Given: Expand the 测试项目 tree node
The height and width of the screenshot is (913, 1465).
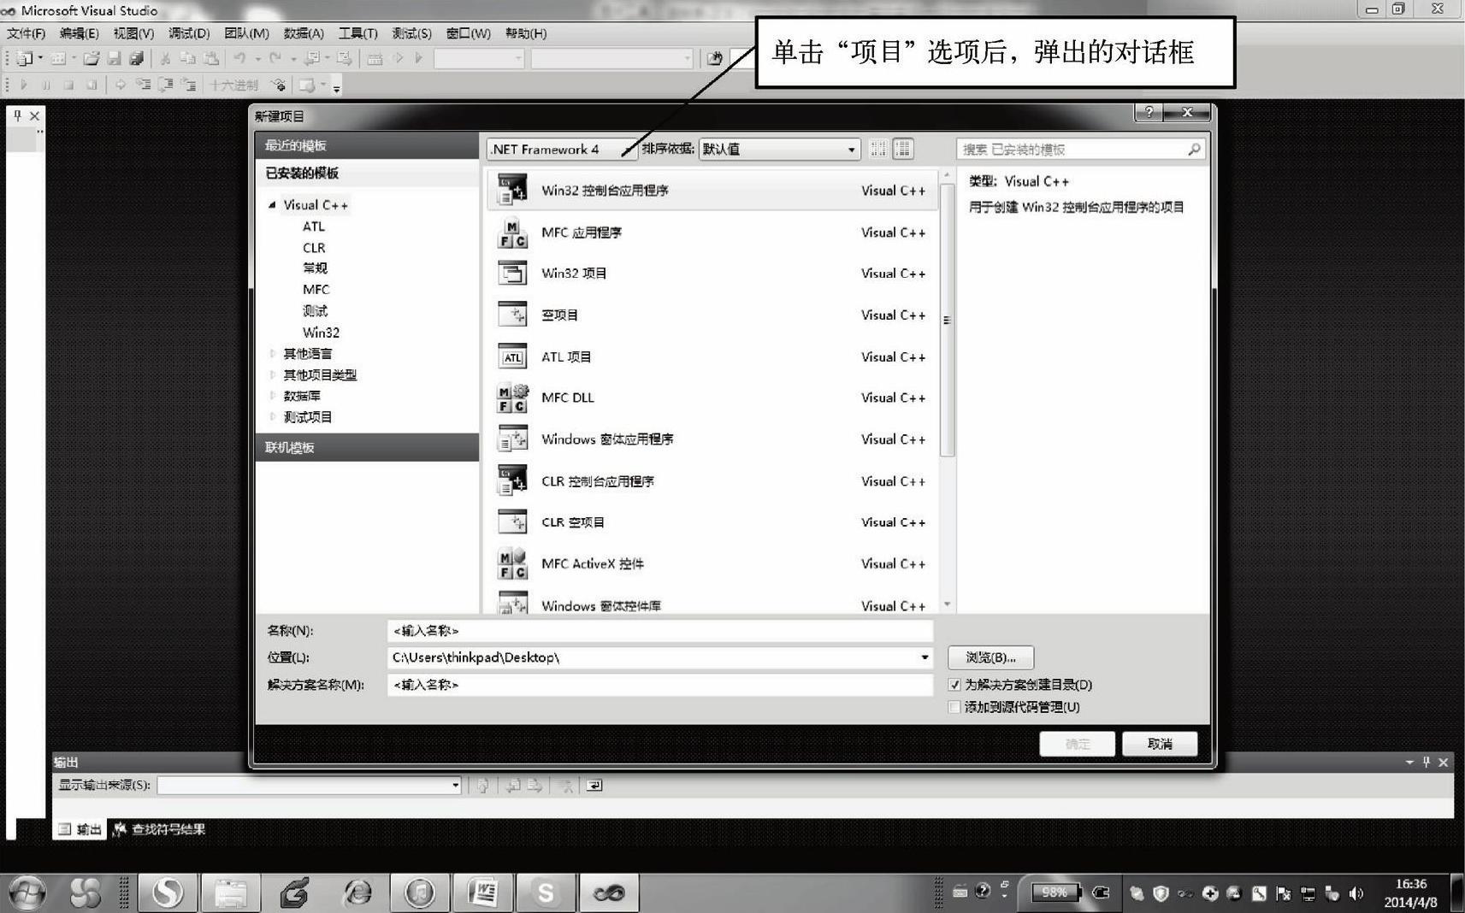Looking at the screenshot, I should [x=272, y=417].
